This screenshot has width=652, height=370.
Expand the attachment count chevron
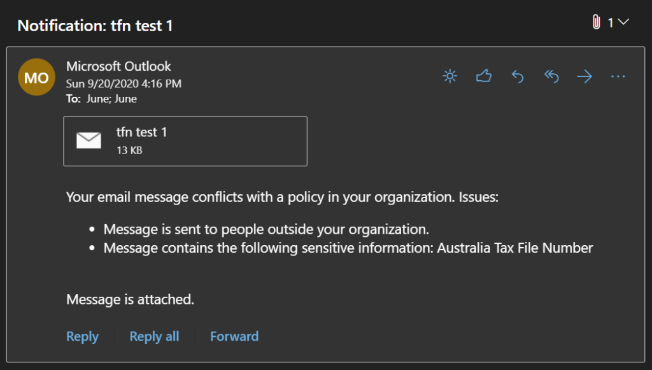(623, 22)
